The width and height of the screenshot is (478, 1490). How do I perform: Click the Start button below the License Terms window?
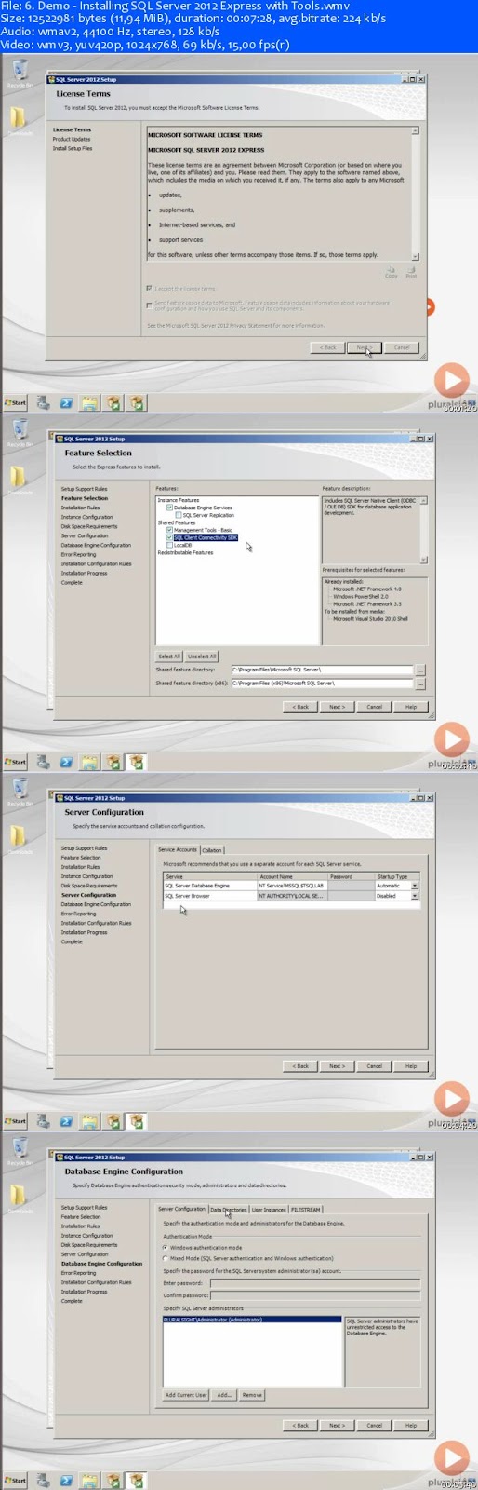[16, 403]
